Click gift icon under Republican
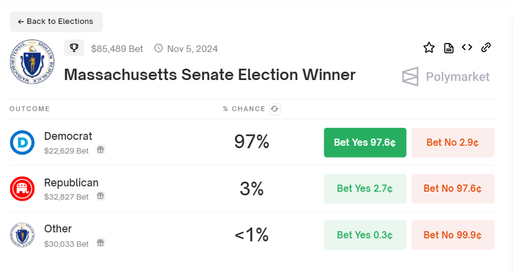 (100, 196)
